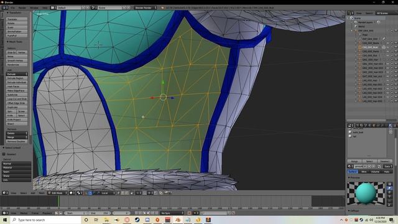The height and width of the screenshot is (224, 398).
Task: Toggle limit selection to visible
Action: coord(132,193)
